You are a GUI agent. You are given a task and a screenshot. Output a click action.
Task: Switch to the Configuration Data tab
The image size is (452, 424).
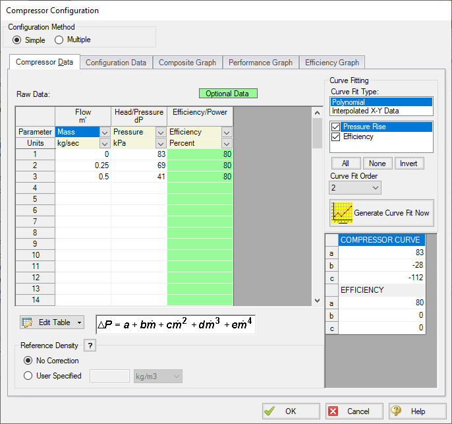pyautogui.click(x=116, y=63)
